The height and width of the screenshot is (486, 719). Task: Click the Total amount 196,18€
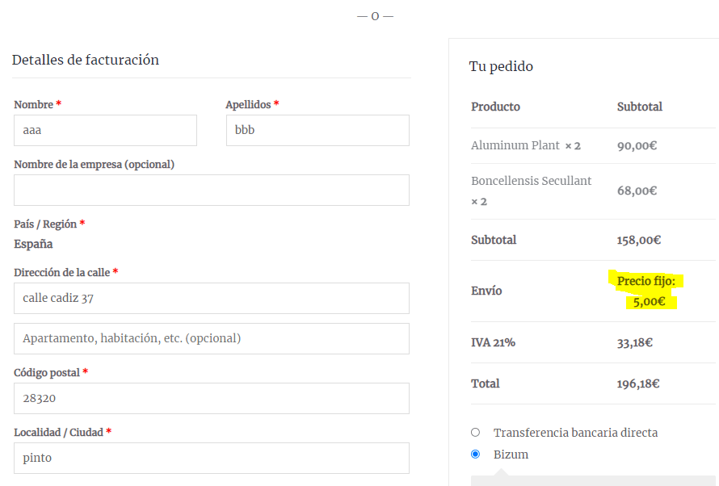click(x=638, y=383)
